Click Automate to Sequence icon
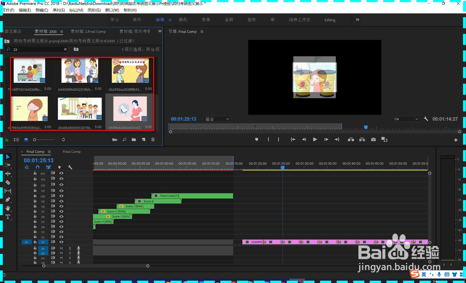 pos(115,140)
